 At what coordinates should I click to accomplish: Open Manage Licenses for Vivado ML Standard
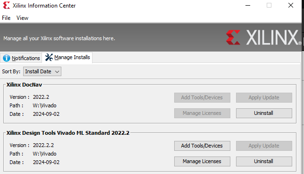202,161
